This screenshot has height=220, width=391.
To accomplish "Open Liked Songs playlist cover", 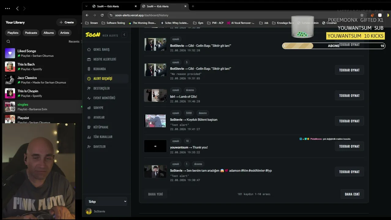I will click(x=10, y=53).
